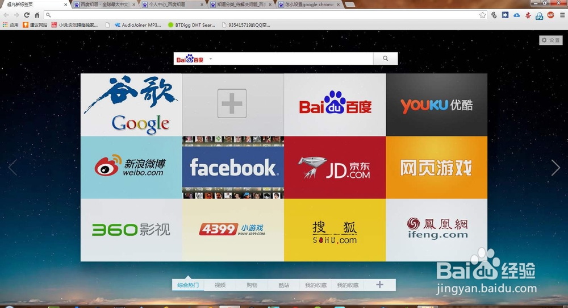Open the 新浪微博 weibo.com tile
Viewport: 568px width, 308px height.
[x=131, y=168]
